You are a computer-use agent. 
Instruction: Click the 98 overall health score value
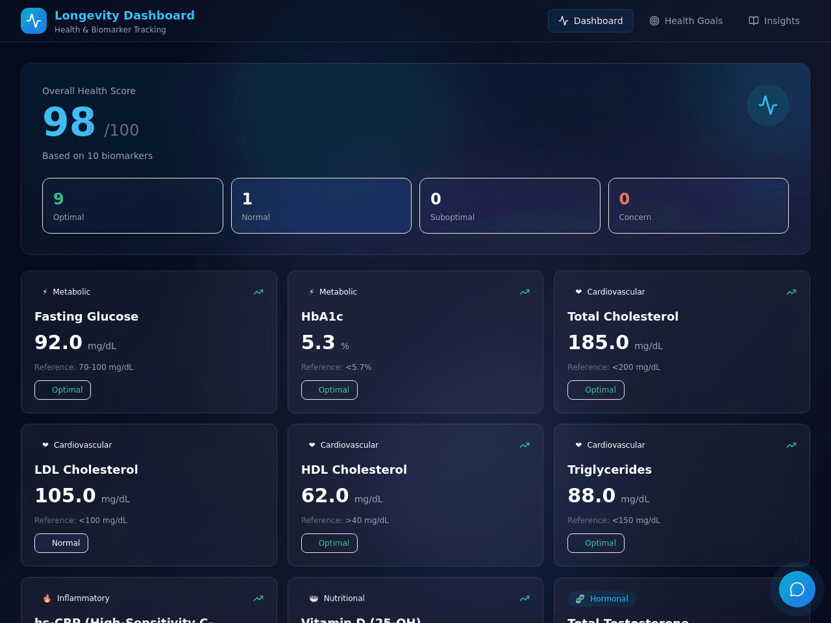pos(69,122)
